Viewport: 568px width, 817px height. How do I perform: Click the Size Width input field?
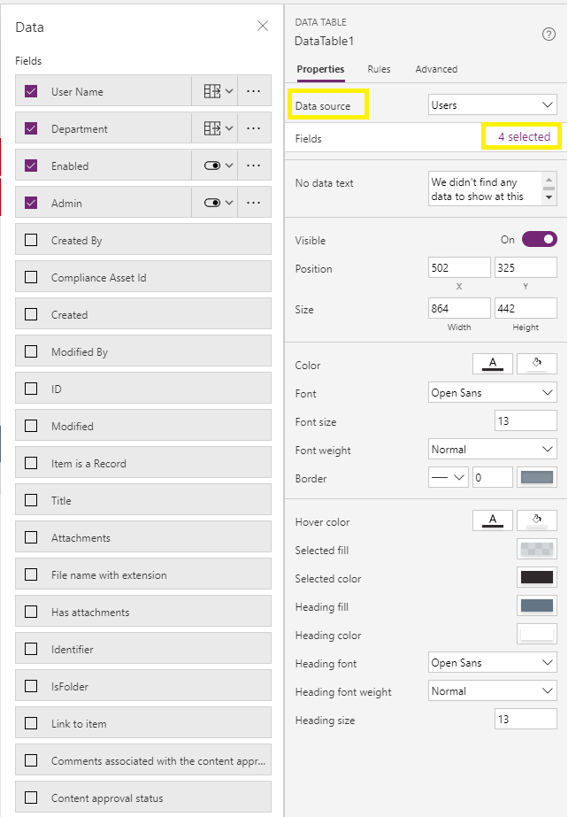click(x=459, y=308)
